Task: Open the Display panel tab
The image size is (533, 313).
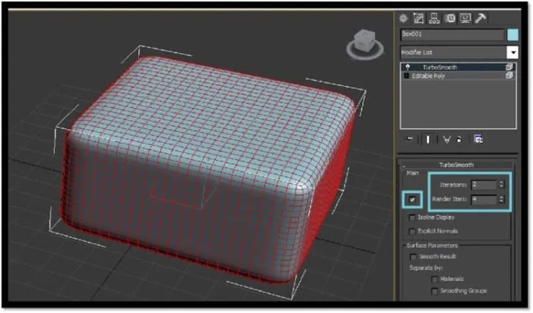Action: click(465, 18)
